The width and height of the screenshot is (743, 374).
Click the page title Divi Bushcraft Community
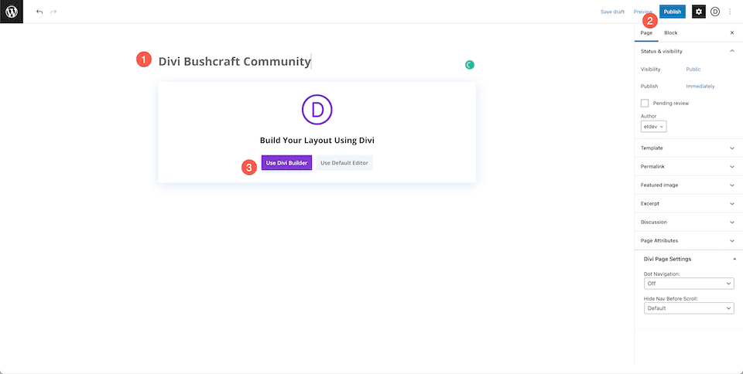click(235, 62)
